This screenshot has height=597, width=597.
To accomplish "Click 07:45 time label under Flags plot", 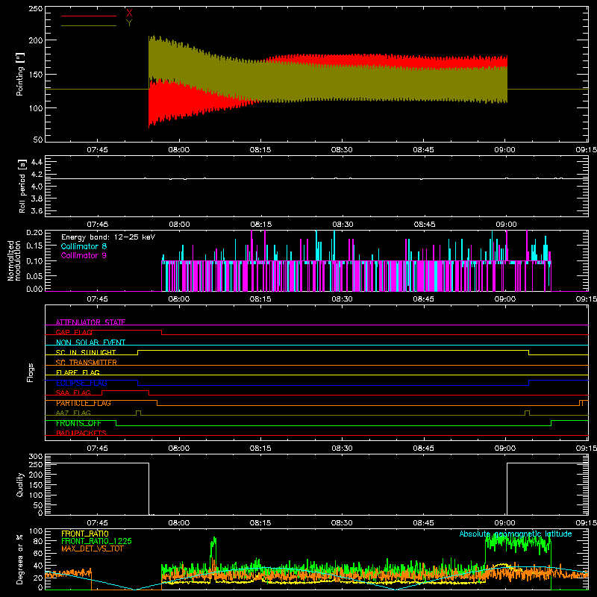I will click(x=98, y=448).
